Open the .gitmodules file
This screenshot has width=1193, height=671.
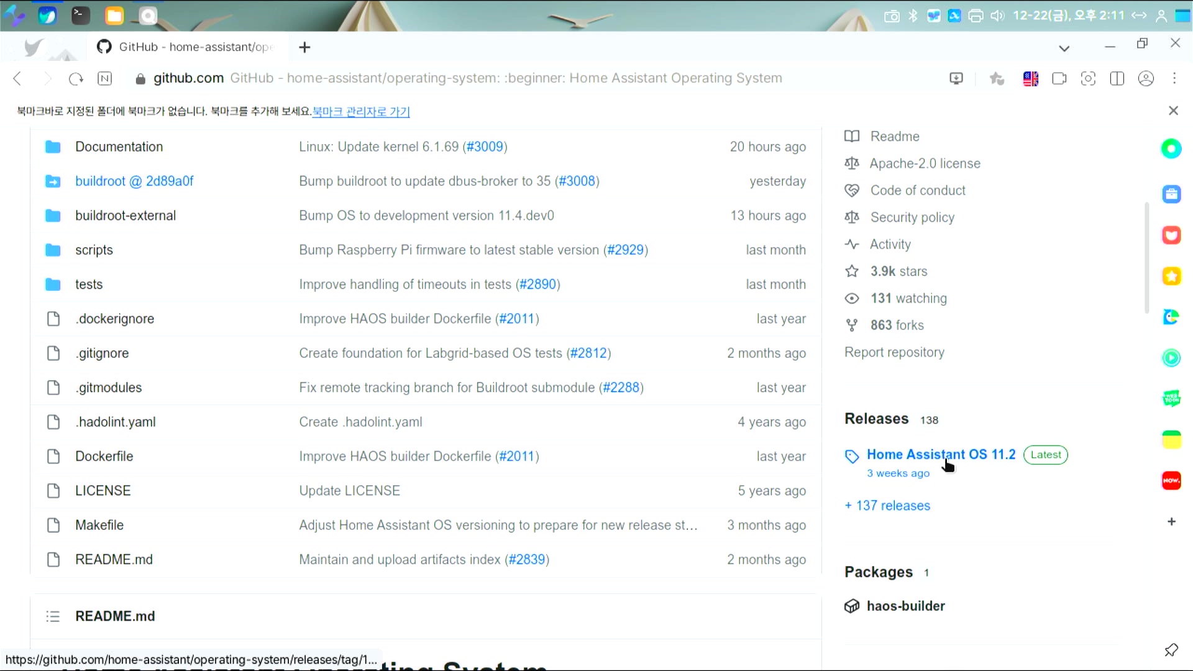pos(108,388)
